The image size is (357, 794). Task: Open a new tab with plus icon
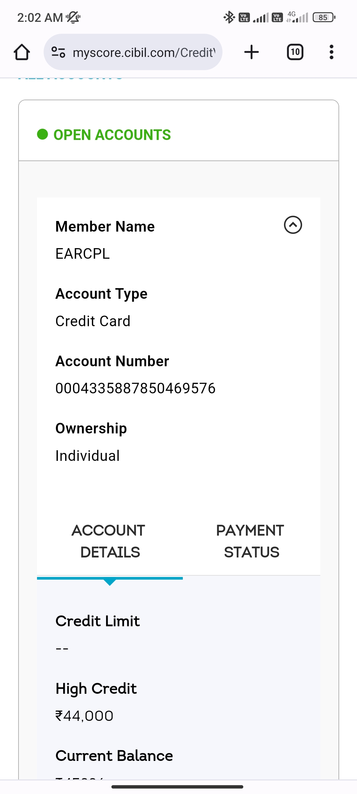[x=251, y=52]
